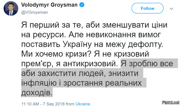Image resolution: width=181 pixels, height=106 pixels.
Task: Follow Volodymyr Groysman's account
Action: 147,8
